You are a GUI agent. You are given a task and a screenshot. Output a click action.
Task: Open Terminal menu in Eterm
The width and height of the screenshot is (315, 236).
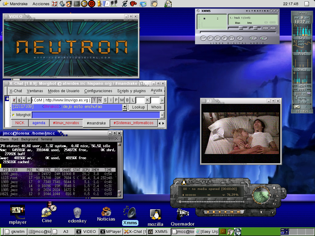pyautogui.click(x=46, y=139)
